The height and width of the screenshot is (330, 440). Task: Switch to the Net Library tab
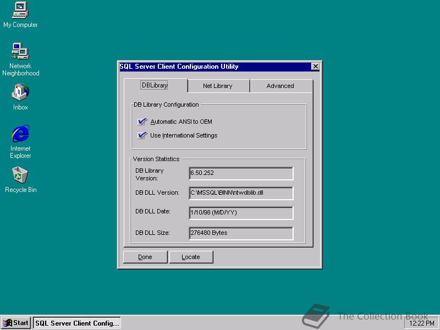click(218, 86)
